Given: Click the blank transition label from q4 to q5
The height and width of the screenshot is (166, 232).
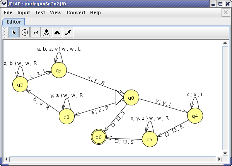Looking at the screenshot, I should (174, 131).
